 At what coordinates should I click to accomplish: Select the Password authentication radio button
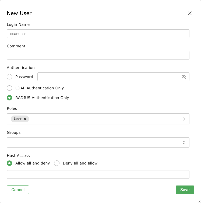9,77
